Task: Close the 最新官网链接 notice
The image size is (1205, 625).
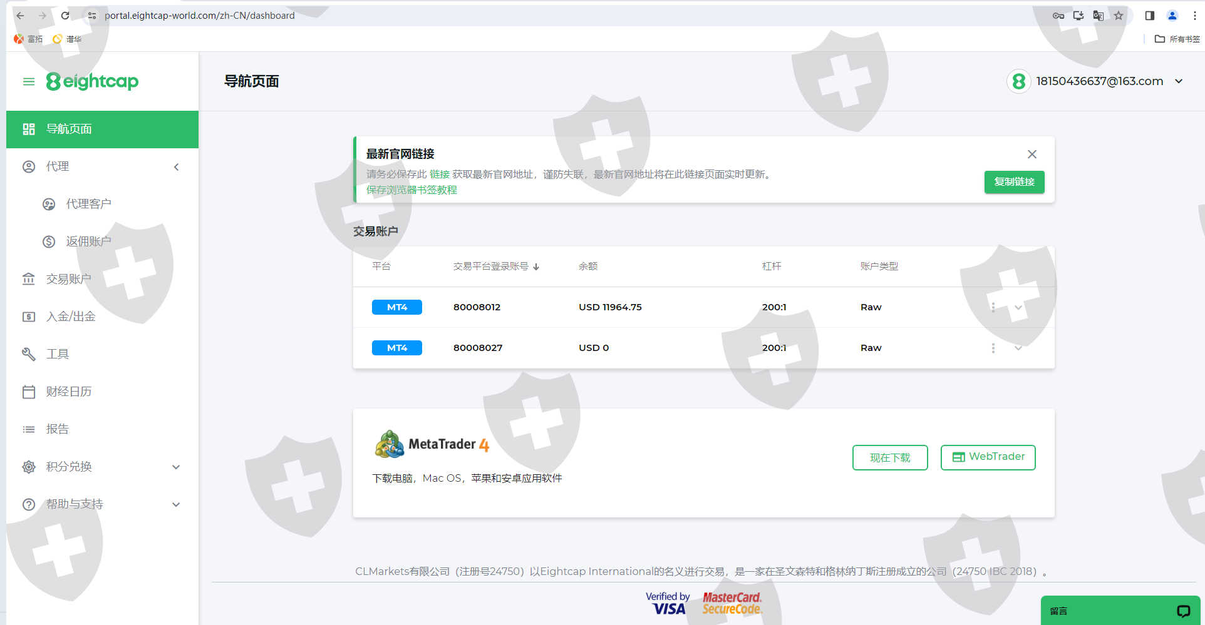Action: click(1032, 154)
